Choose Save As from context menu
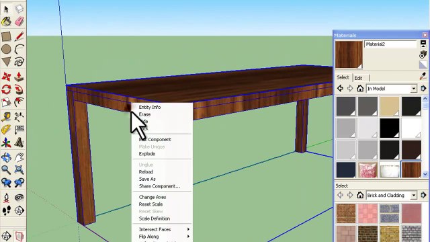This screenshot has width=430, height=242. [147, 179]
